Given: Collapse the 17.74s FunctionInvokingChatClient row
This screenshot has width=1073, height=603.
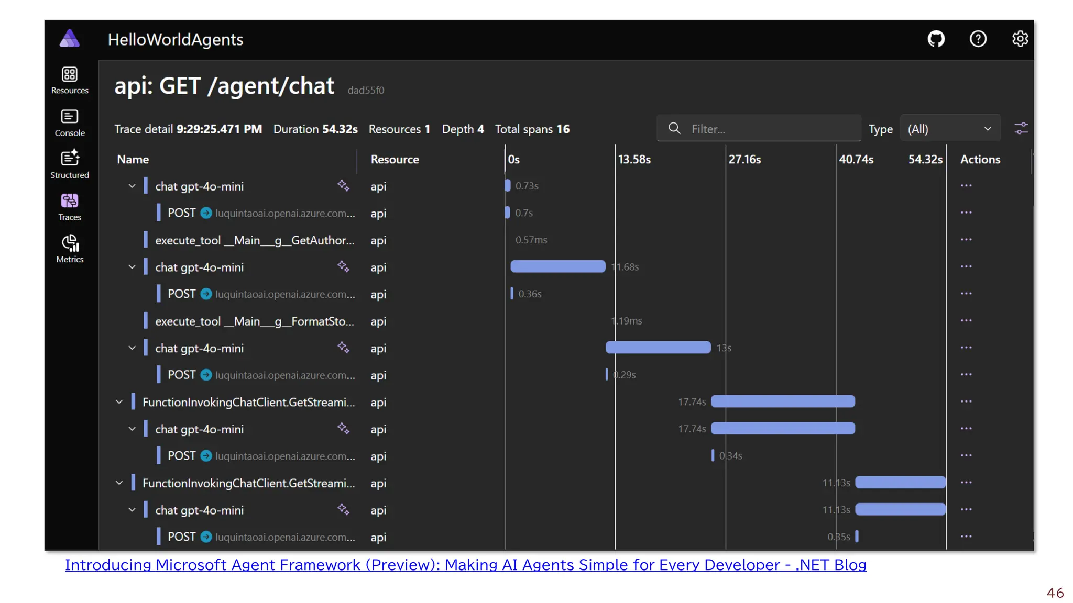Looking at the screenshot, I should point(119,402).
